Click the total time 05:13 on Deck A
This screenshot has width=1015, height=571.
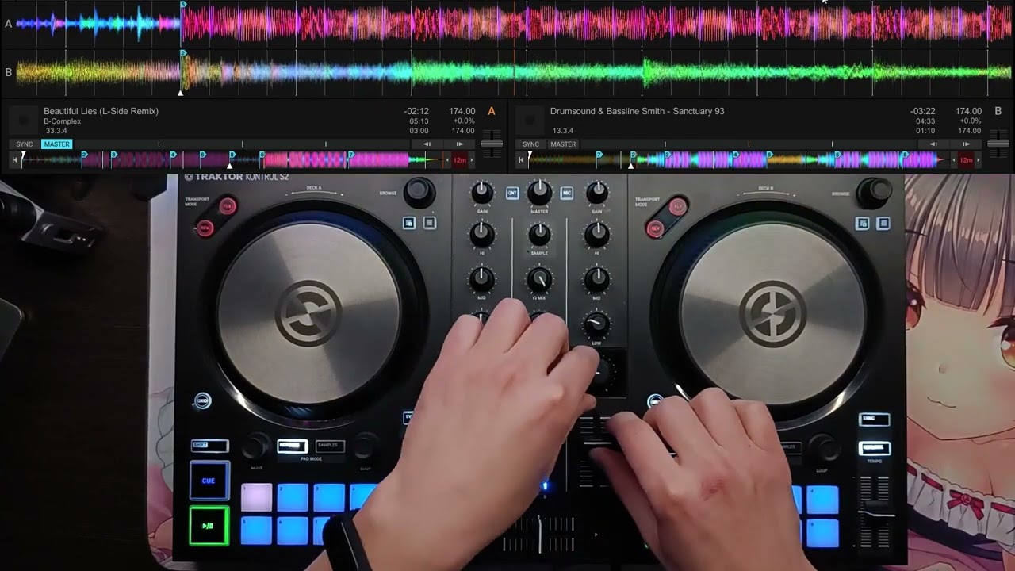click(419, 121)
